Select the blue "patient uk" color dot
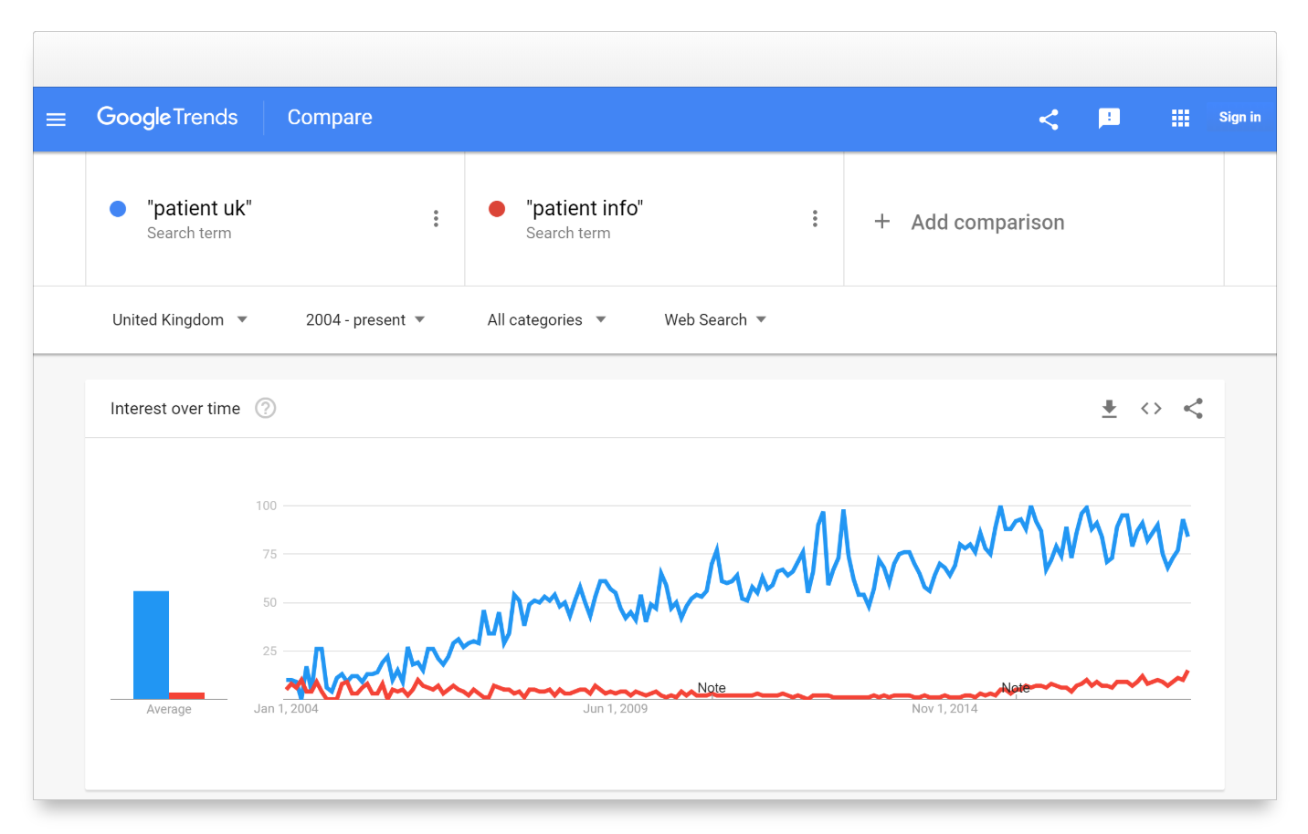Image resolution: width=1308 pixels, height=834 pixels. coord(118,209)
